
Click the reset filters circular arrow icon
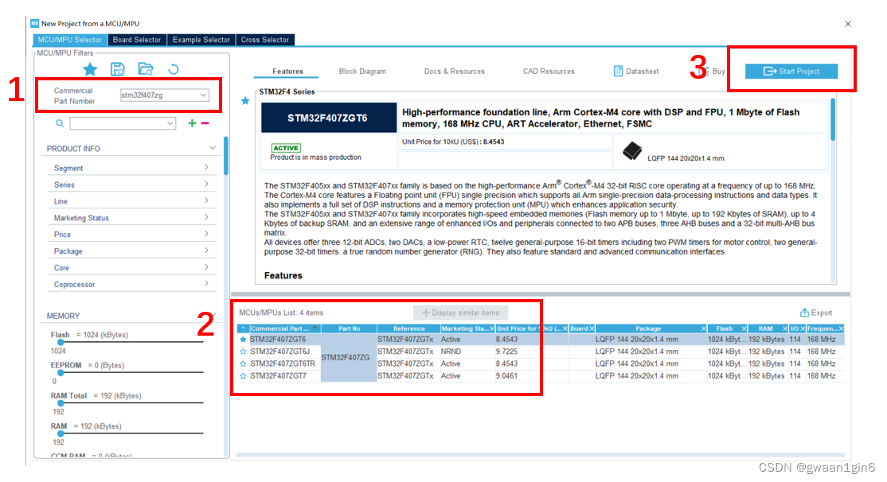[174, 69]
